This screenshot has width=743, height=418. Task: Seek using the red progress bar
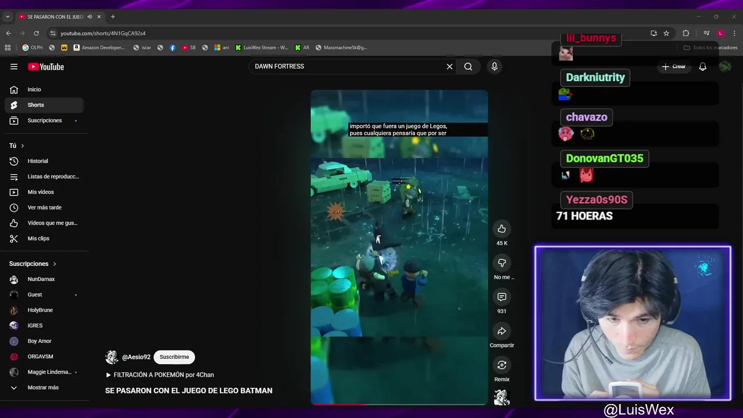[399, 404]
